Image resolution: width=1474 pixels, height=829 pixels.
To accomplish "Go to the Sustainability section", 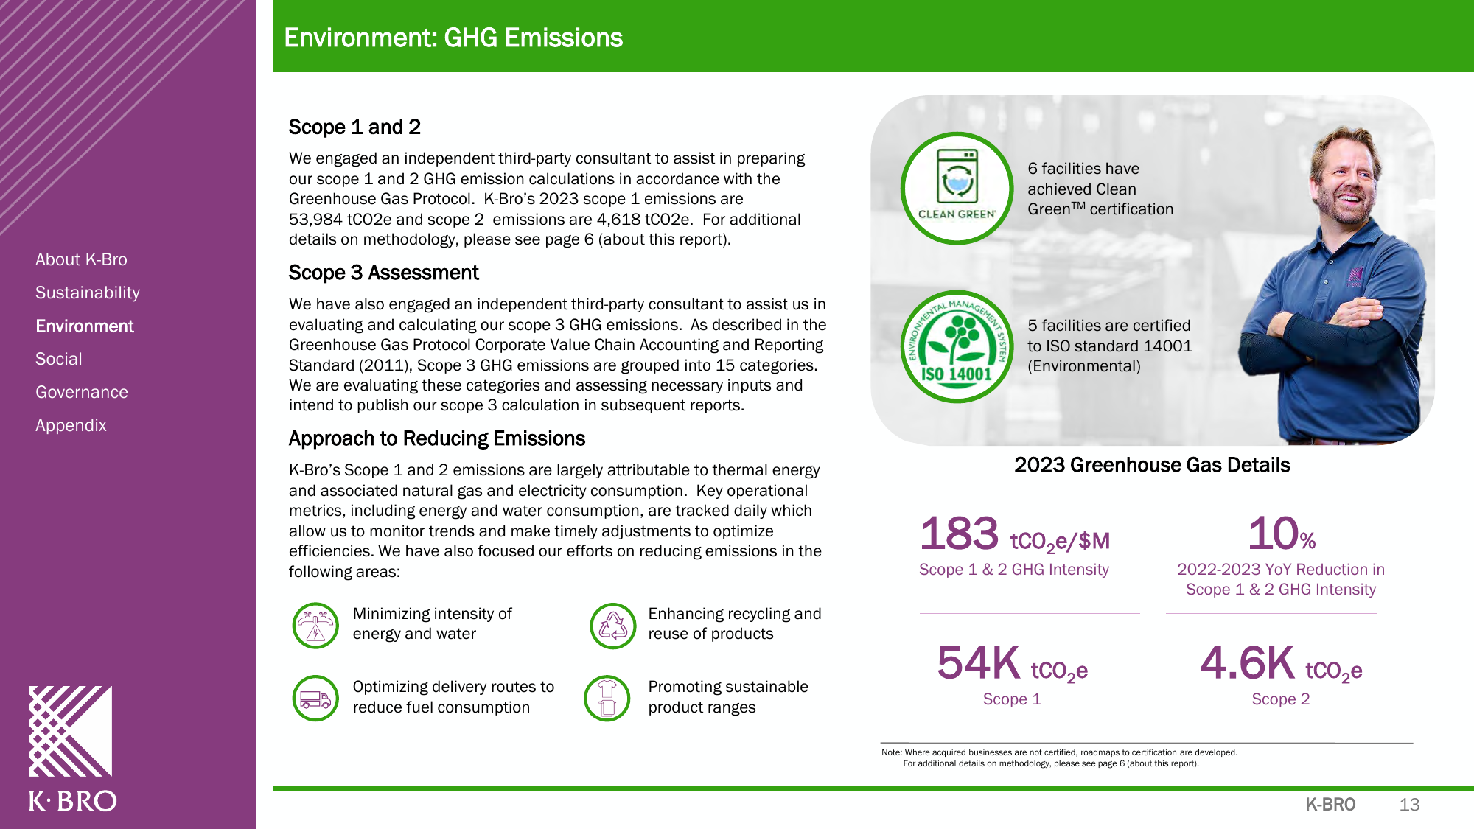I will click(88, 293).
